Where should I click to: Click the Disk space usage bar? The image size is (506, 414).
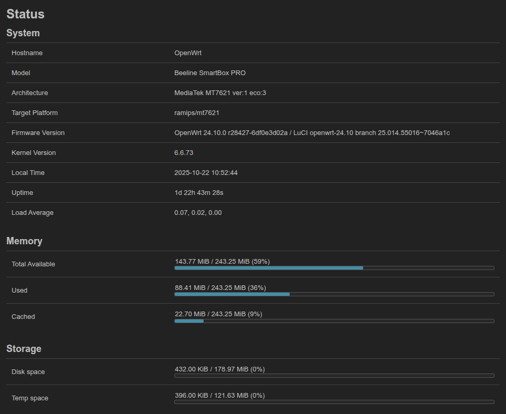[334, 376]
